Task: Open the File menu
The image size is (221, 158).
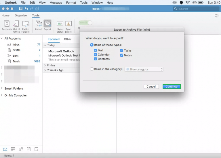Action: (23, 3)
